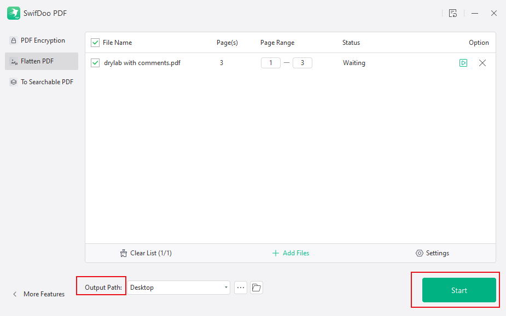This screenshot has height=316, width=506.
Task: Open the Desktop output path dropdown
Action: coord(225,287)
